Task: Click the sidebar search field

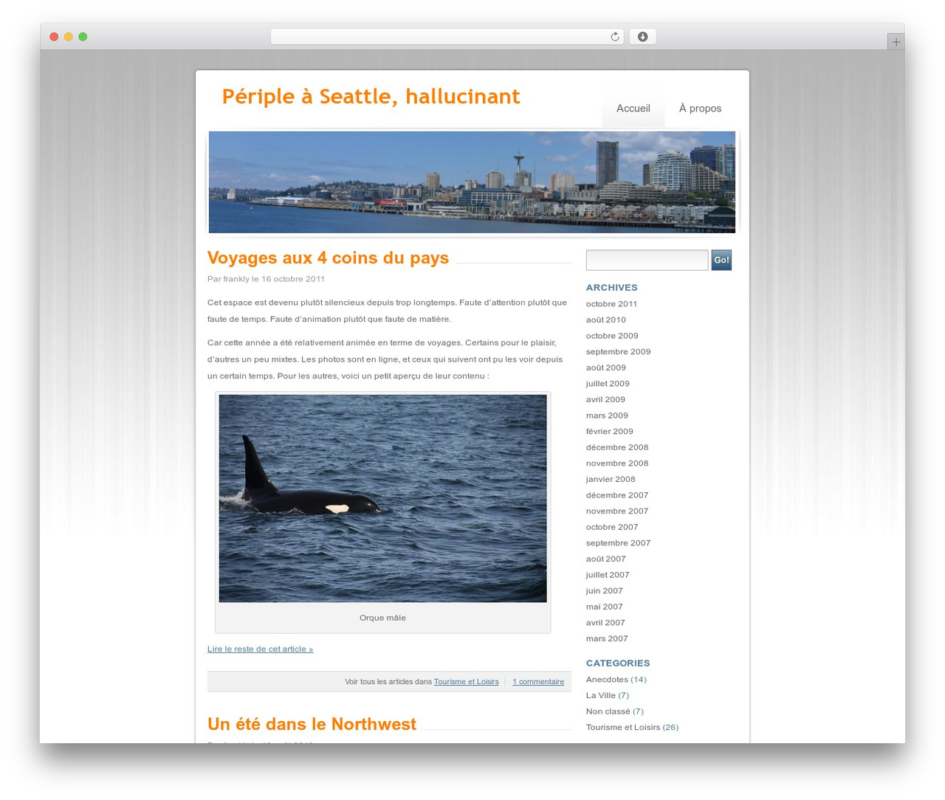Action: click(647, 260)
